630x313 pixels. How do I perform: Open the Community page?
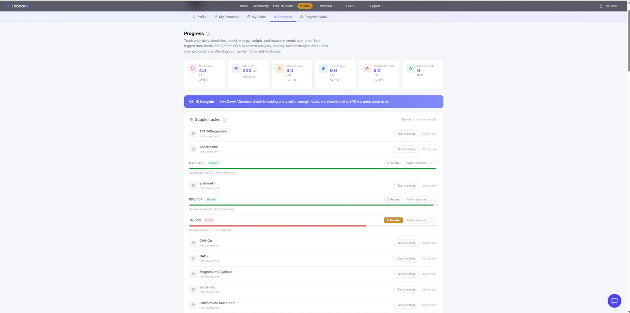[x=261, y=6]
